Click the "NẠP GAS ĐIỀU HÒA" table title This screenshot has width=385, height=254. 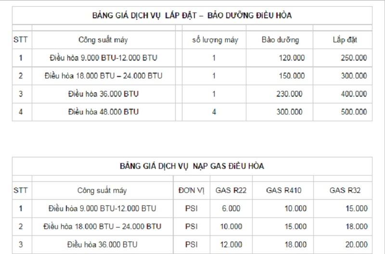coord(192,166)
